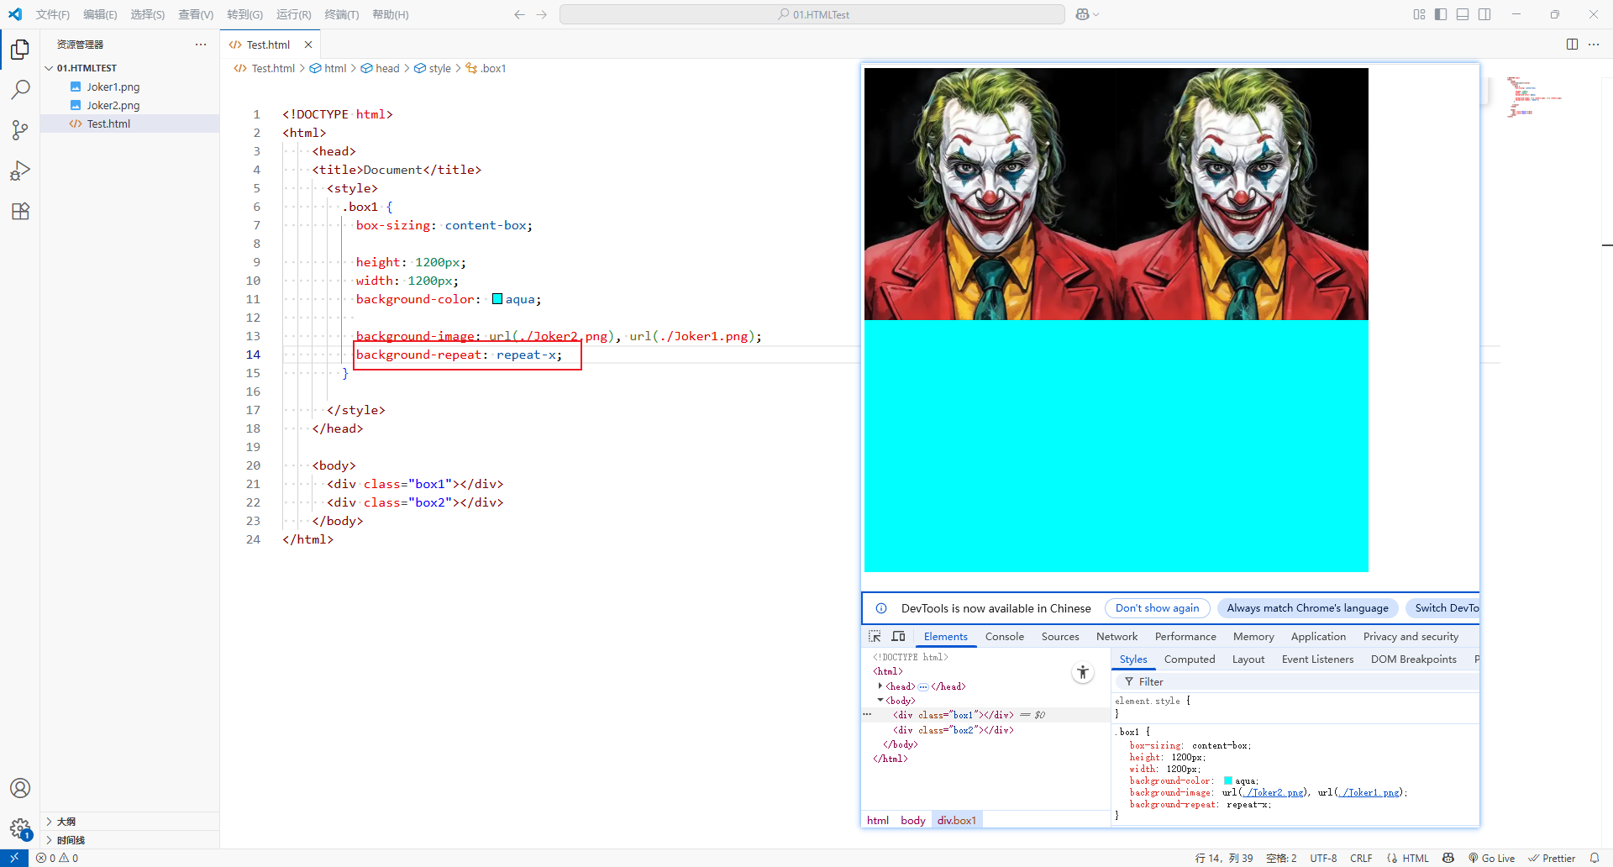Open the 终端(T) menu

point(342,14)
